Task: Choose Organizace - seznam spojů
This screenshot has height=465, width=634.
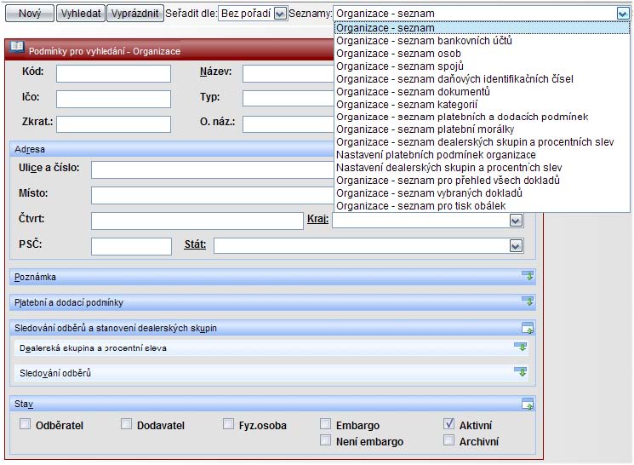Action: tap(482, 66)
